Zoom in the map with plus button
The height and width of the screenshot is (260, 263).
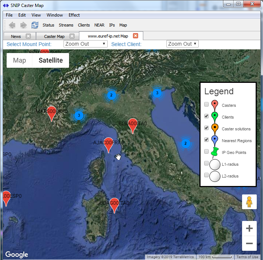[x=249, y=228]
